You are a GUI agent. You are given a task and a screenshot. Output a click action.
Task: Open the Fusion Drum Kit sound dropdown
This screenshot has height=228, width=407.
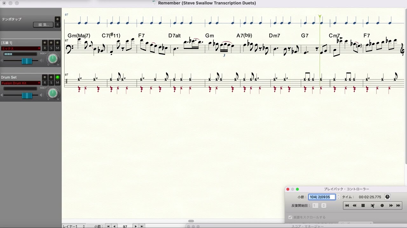[21, 83]
